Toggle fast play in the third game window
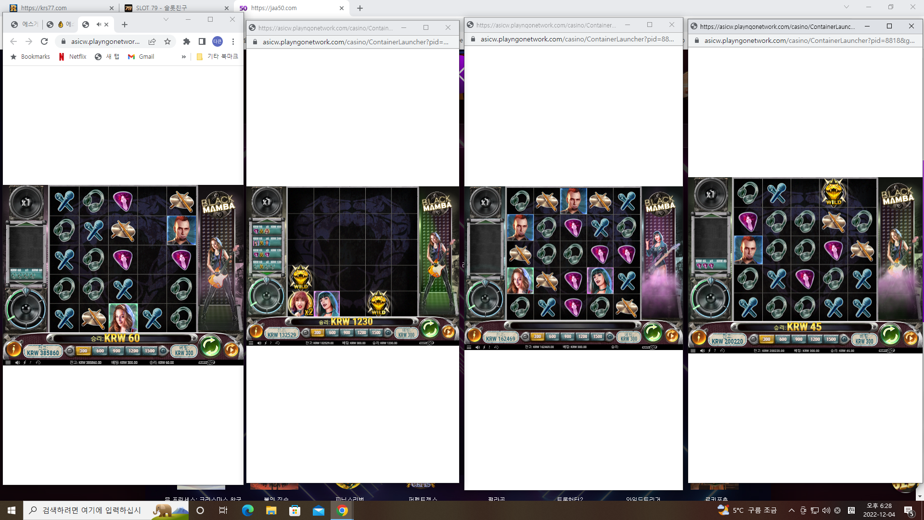Image resolution: width=924 pixels, height=520 pixels. pos(484,347)
